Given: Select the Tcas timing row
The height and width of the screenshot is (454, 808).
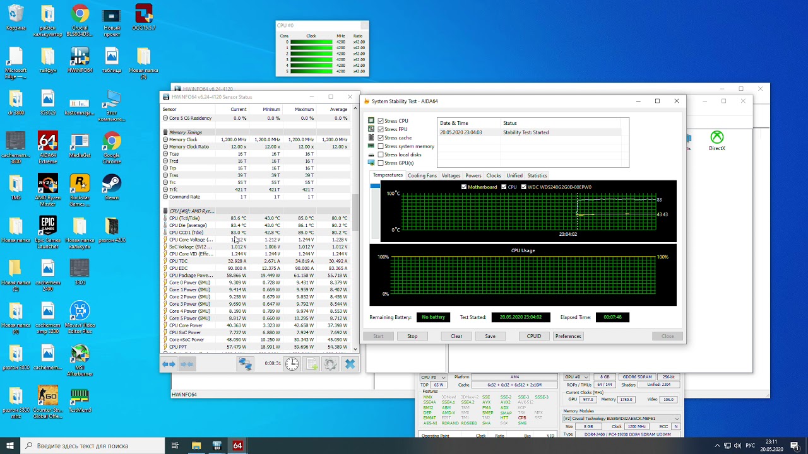Looking at the screenshot, I should (256, 154).
